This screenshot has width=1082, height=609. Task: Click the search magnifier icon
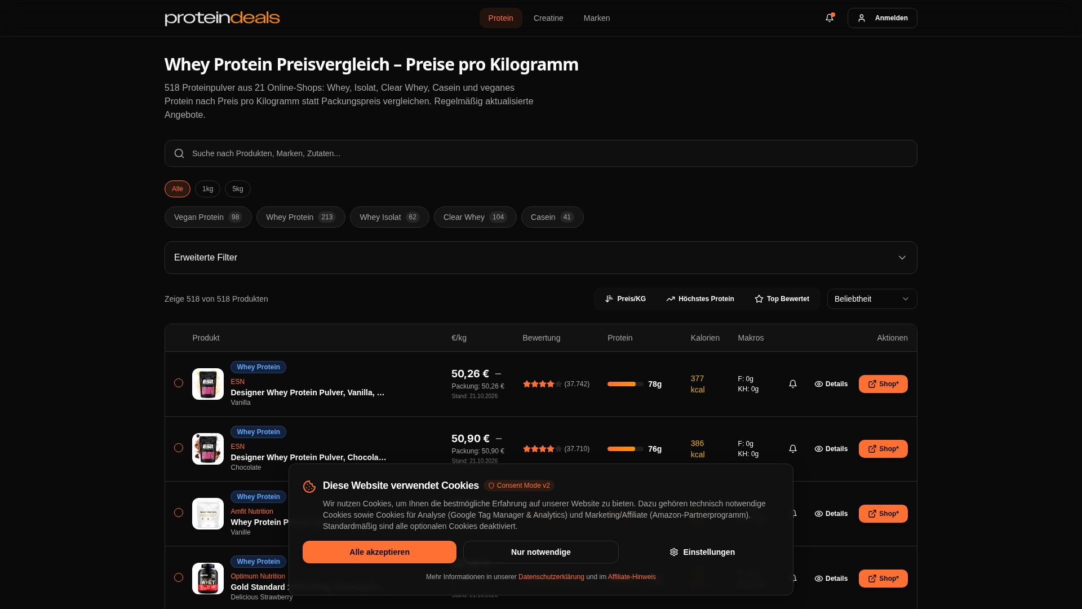(x=179, y=153)
